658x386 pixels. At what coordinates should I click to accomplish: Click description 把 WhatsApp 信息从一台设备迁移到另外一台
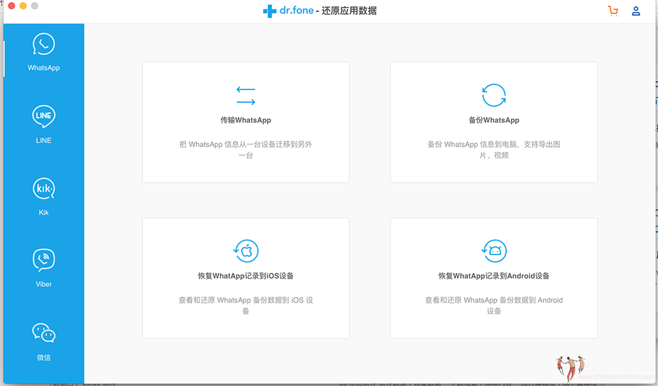[246, 150]
